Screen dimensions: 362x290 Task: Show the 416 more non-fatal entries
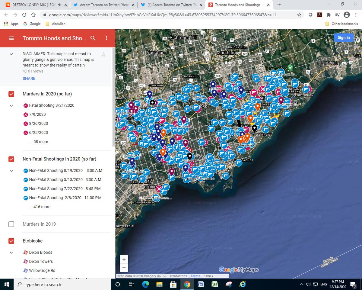(x=40, y=207)
